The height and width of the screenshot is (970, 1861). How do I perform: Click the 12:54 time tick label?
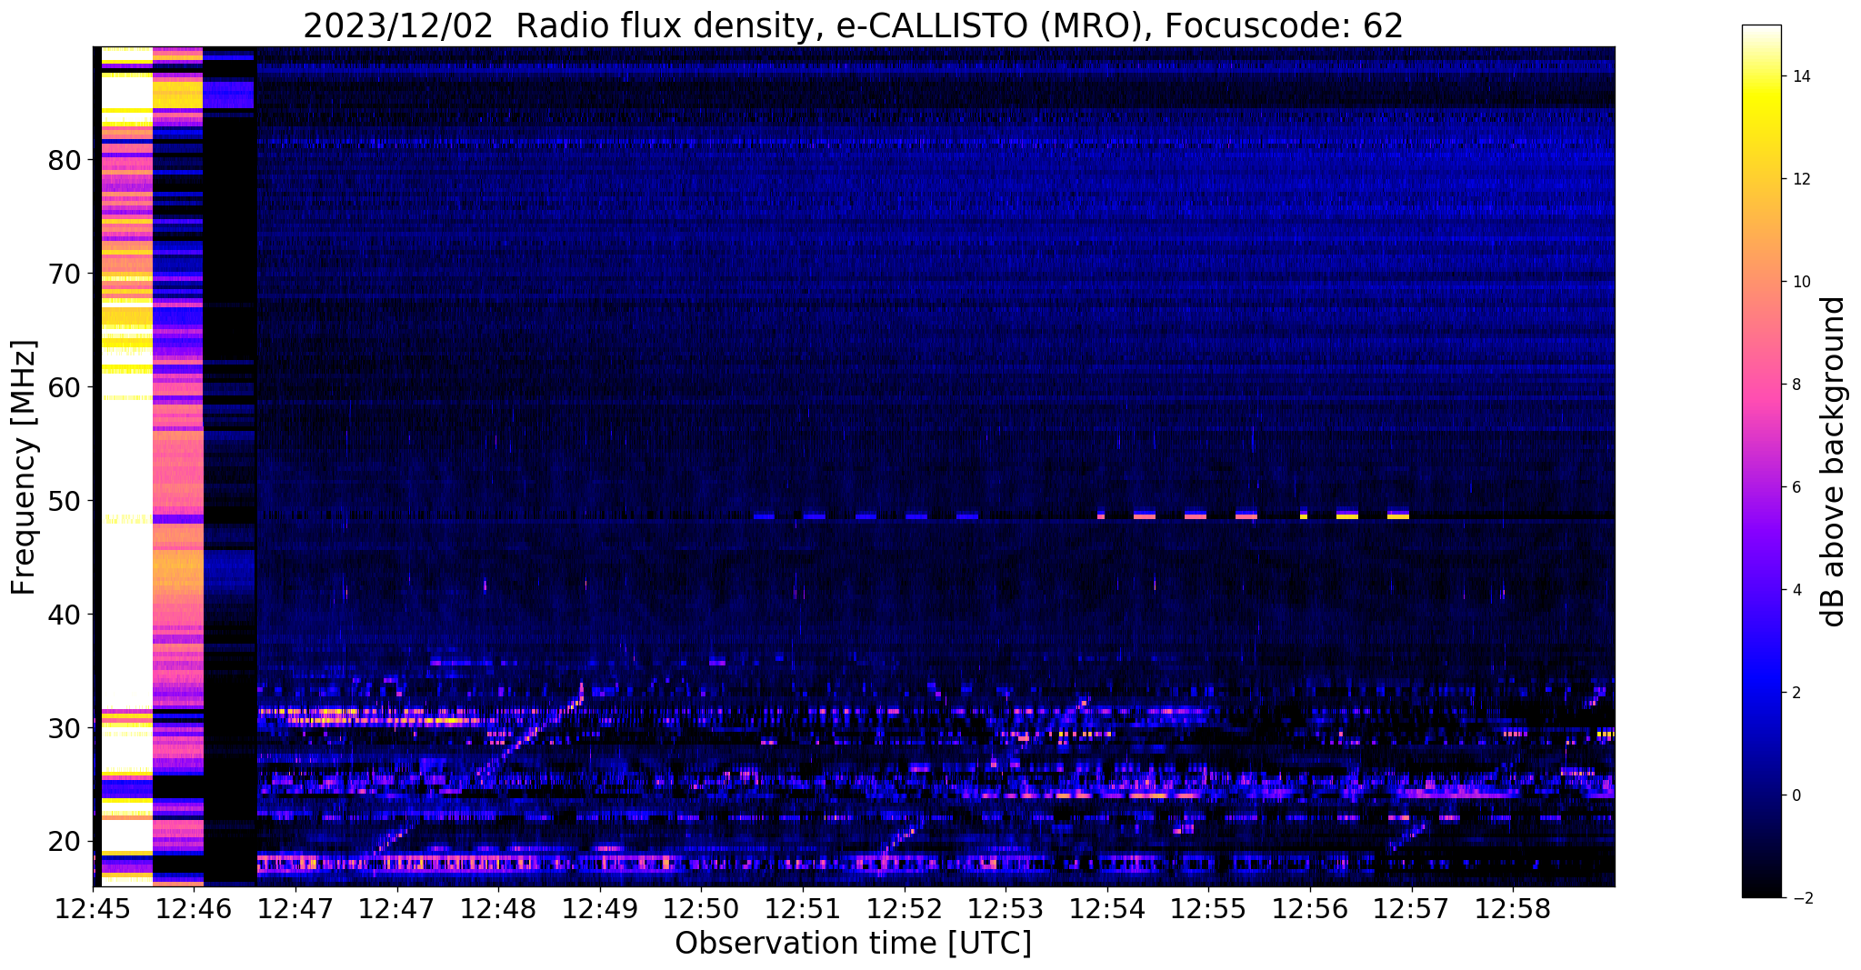click(x=1106, y=909)
